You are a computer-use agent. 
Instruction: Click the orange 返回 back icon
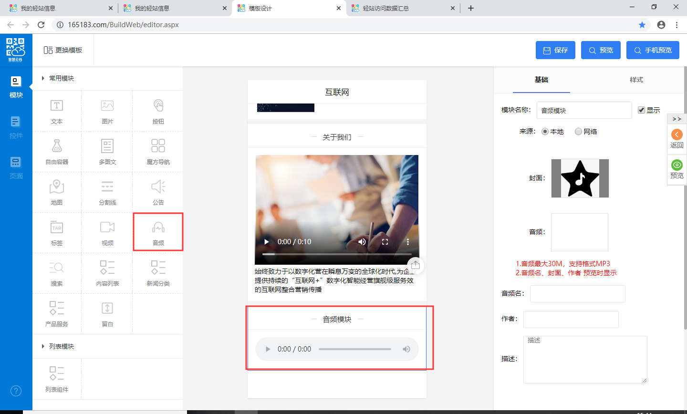pos(677,135)
